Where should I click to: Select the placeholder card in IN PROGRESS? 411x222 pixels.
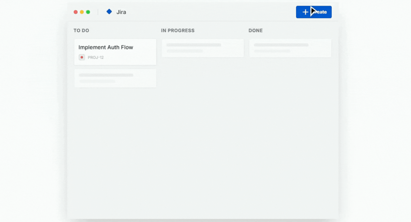coord(203,48)
